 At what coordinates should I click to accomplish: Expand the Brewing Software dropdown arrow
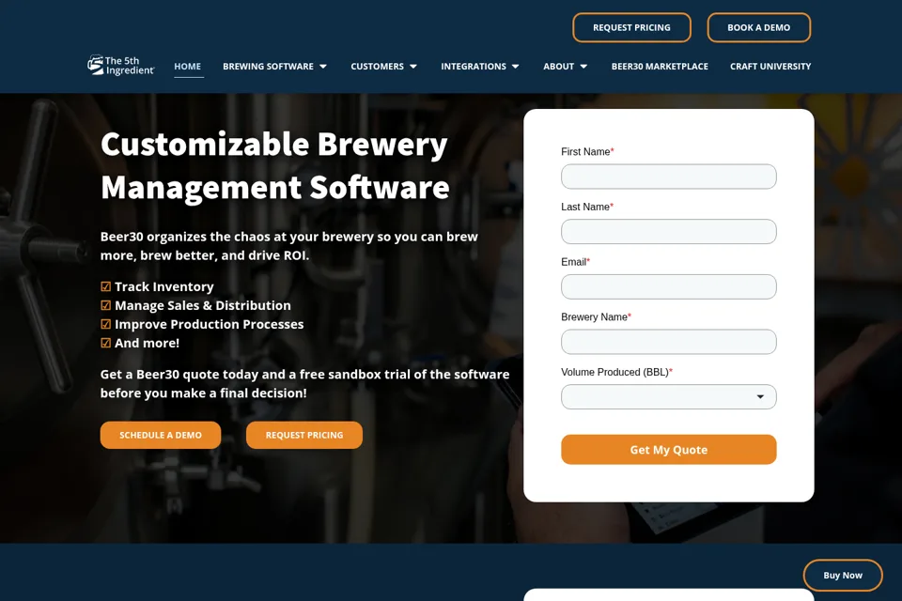tap(323, 67)
